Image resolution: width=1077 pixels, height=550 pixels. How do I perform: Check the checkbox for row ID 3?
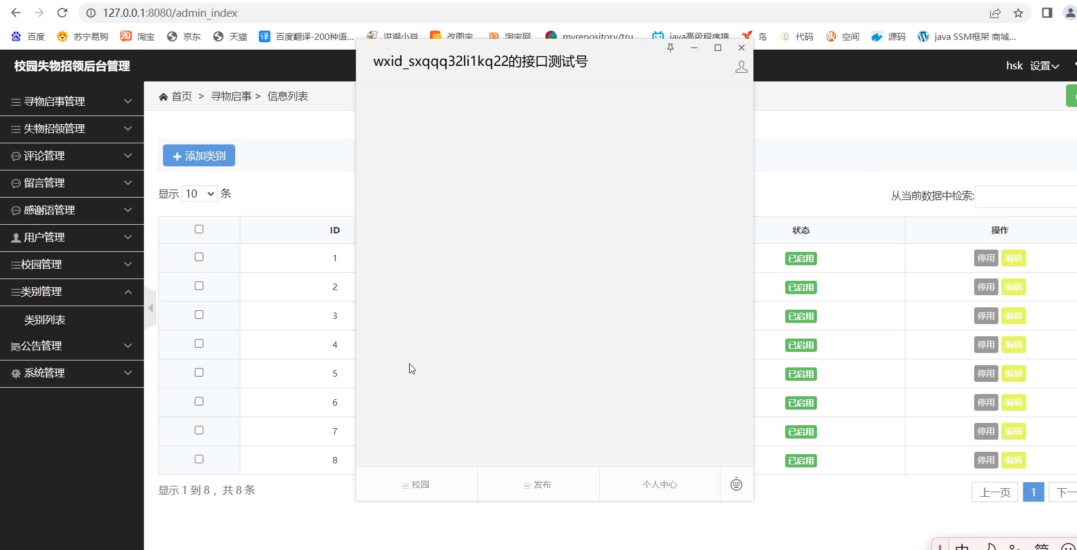199,315
